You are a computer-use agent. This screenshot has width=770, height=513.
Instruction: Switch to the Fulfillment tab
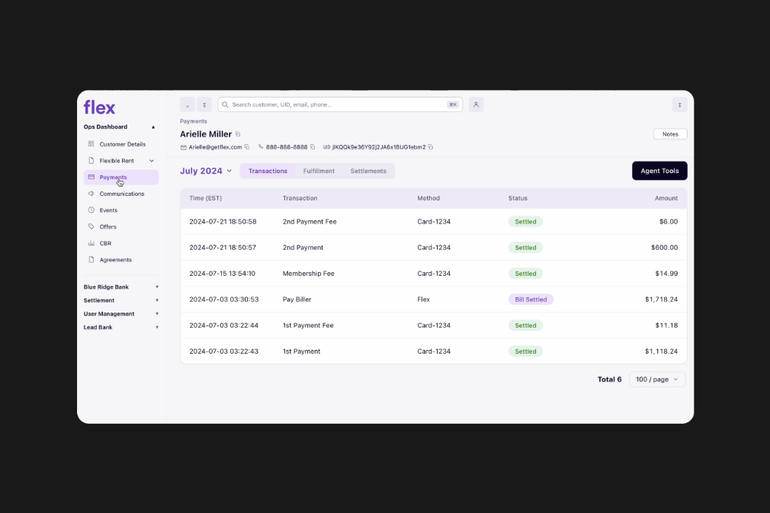coord(319,171)
